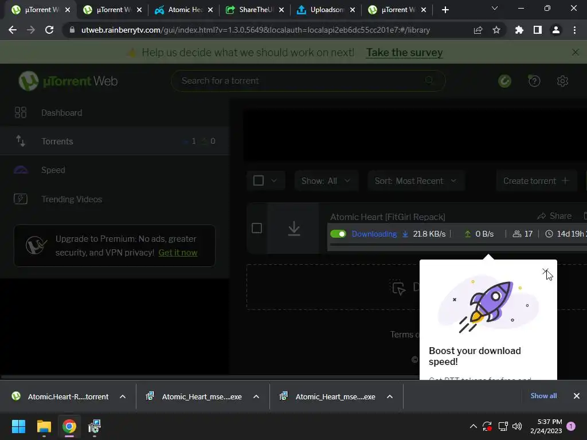The height and width of the screenshot is (440, 587).
Task: Open File Explorer from the taskbar
Action: (44, 426)
